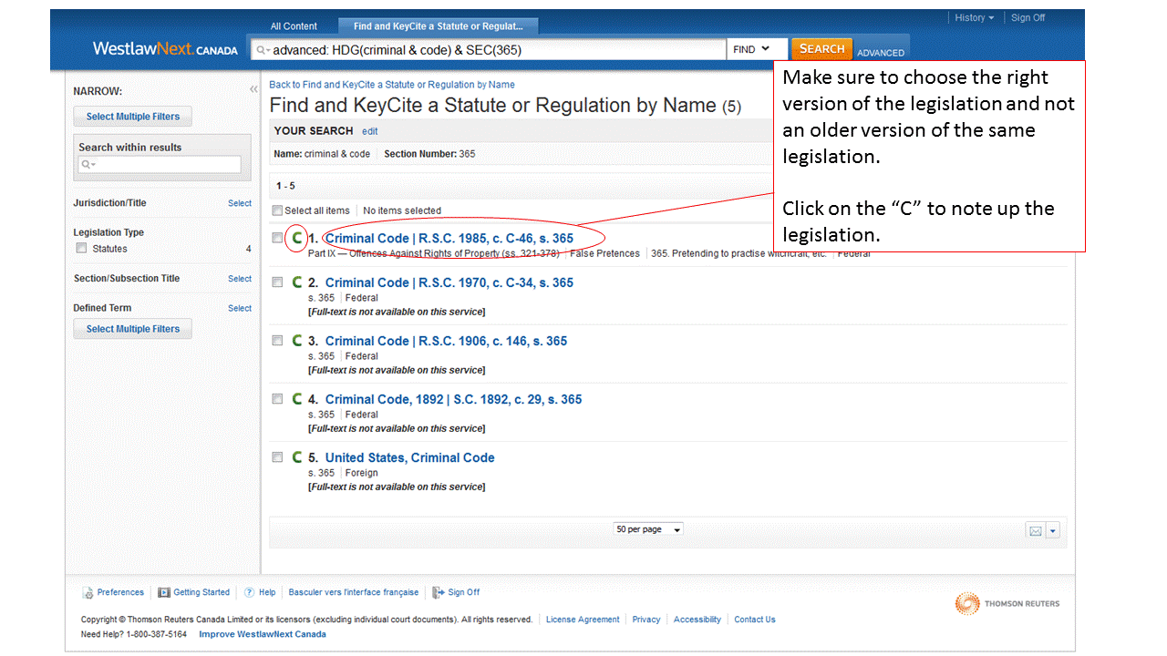Open Privacy link in footer
Screen dimensions: 1167x656
point(646,620)
